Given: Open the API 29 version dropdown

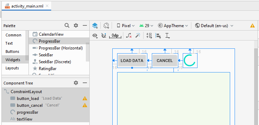Looking at the screenshot, I should (146, 26).
